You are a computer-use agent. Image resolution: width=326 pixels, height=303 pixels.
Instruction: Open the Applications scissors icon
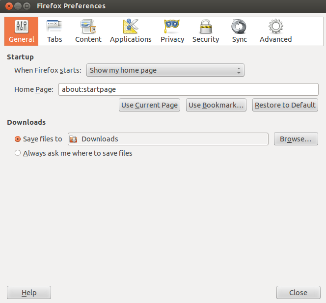point(131,26)
